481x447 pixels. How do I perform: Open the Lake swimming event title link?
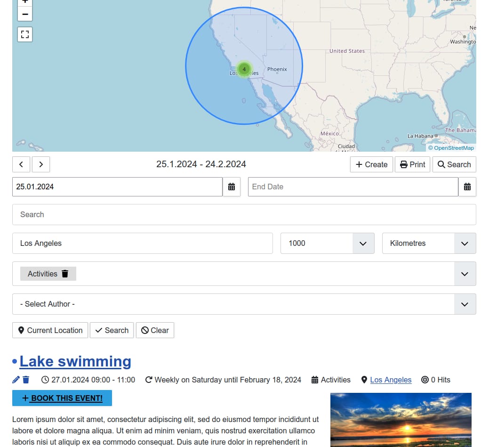click(75, 361)
